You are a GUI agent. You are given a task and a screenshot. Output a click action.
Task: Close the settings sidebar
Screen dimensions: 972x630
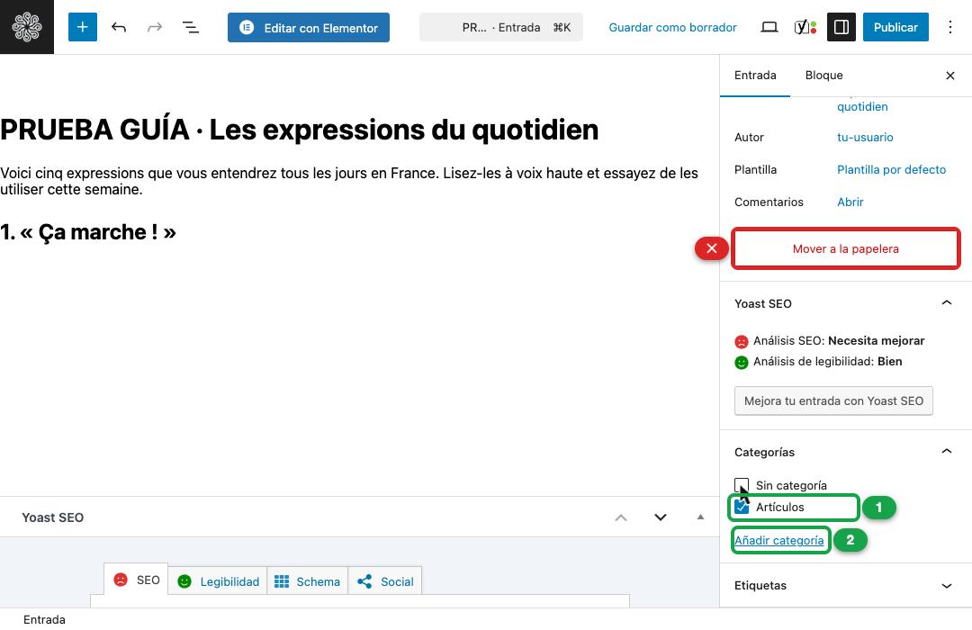[950, 76]
